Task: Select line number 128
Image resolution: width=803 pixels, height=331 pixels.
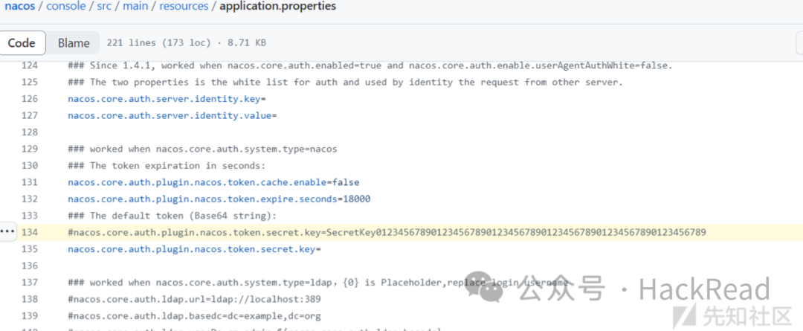Action: pos(29,132)
